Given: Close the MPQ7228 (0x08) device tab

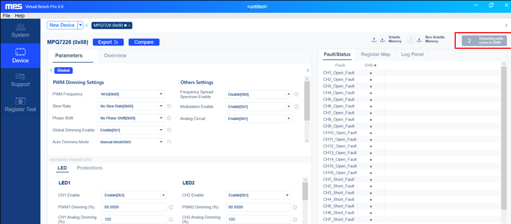Looking at the screenshot, I should click(x=129, y=25).
